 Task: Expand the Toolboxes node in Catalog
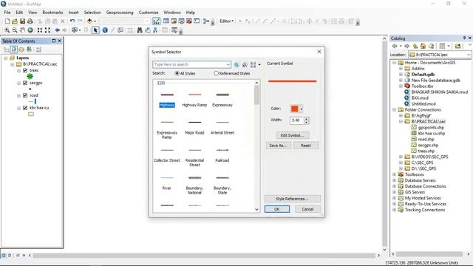(x=394, y=174)
